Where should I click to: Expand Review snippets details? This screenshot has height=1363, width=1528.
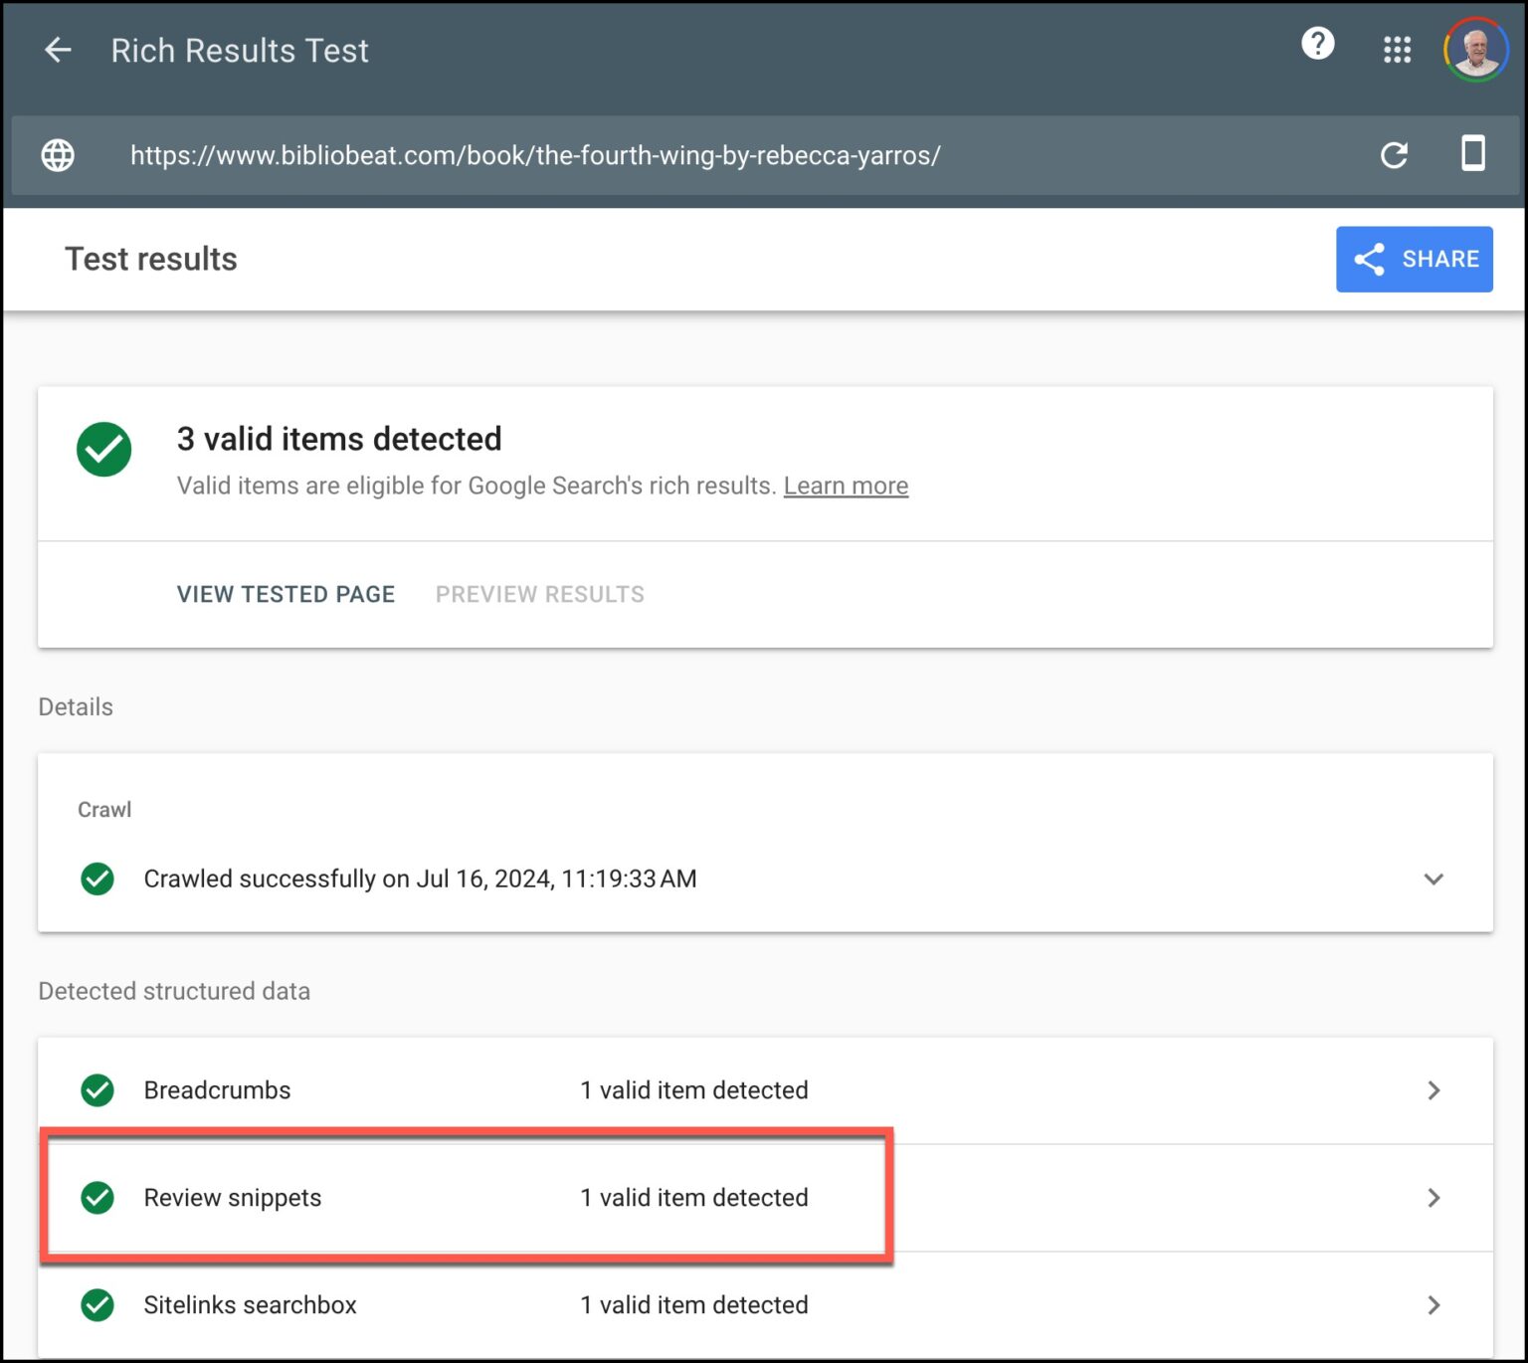point(1433,1198)
